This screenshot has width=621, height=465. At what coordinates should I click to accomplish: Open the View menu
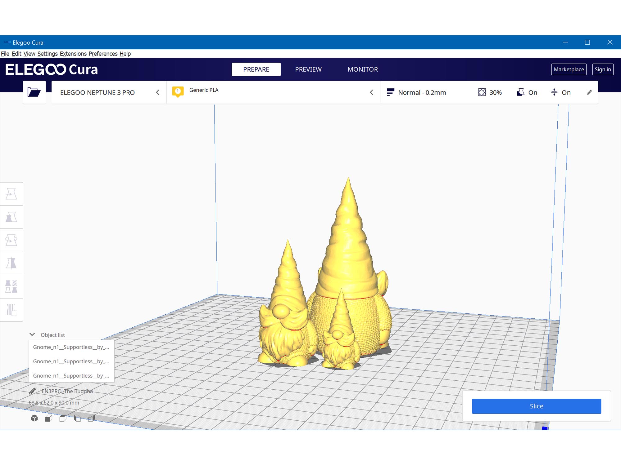29,54
